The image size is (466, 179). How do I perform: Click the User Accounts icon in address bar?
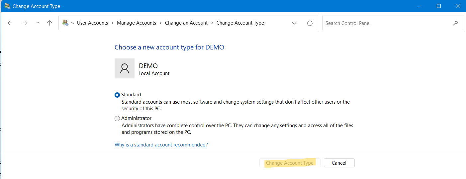click(65, 23)
